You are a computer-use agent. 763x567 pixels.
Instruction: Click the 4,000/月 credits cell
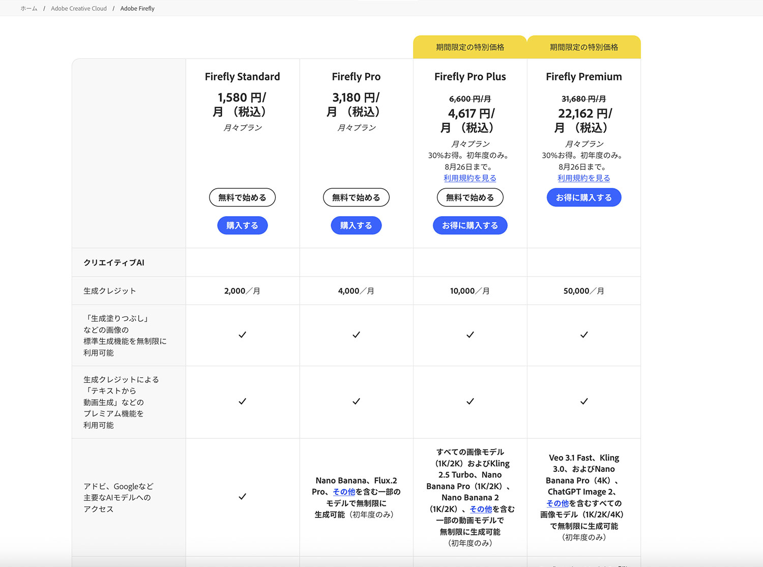point(356,291)
